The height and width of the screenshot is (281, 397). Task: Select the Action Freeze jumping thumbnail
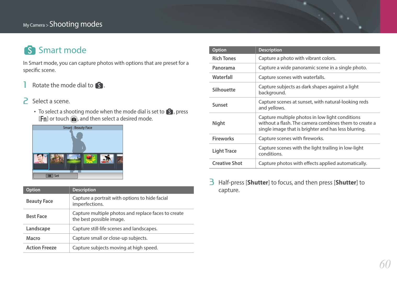(107, 159)
